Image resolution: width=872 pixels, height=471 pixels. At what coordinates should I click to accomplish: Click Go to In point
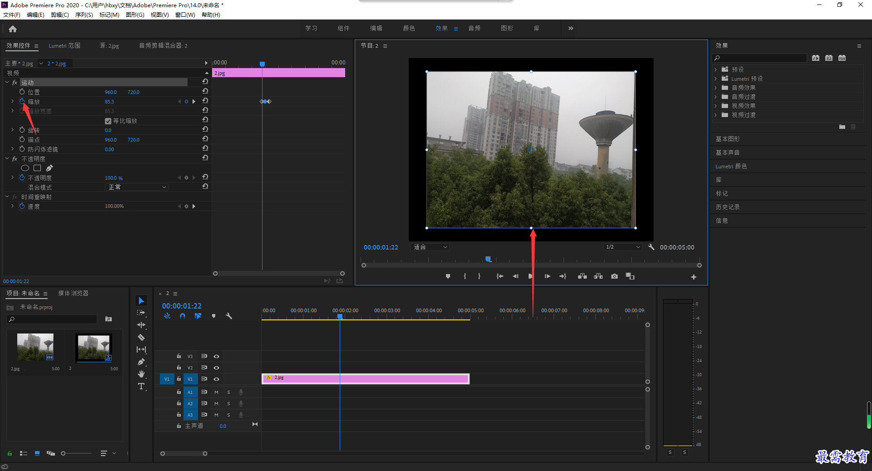(x=500, y=276)
